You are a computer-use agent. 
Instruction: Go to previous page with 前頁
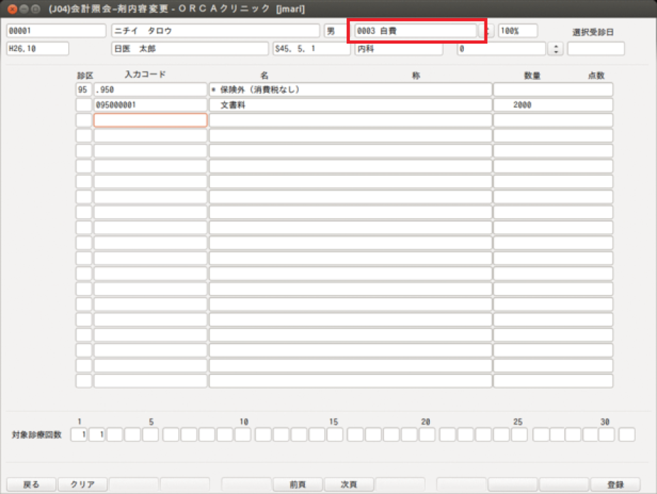point(297,484)
